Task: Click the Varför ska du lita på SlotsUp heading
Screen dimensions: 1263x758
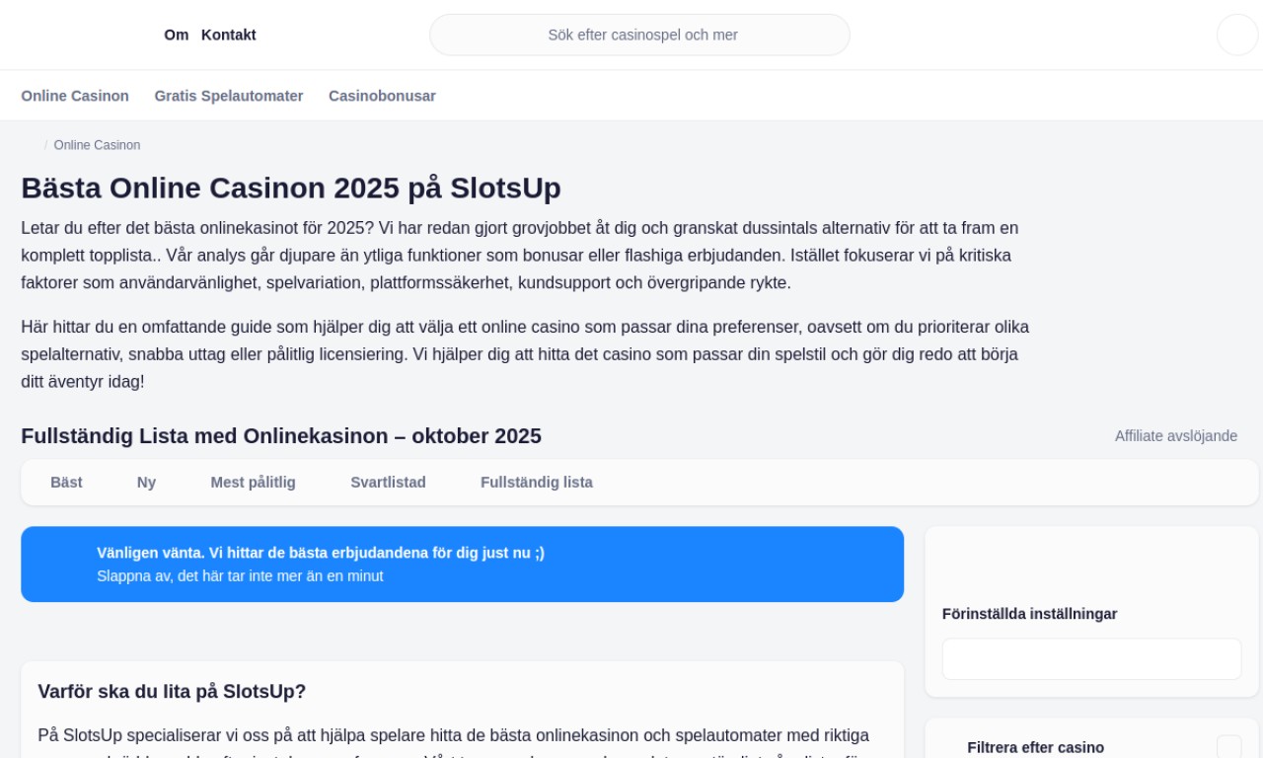Action: pos(172,691)
